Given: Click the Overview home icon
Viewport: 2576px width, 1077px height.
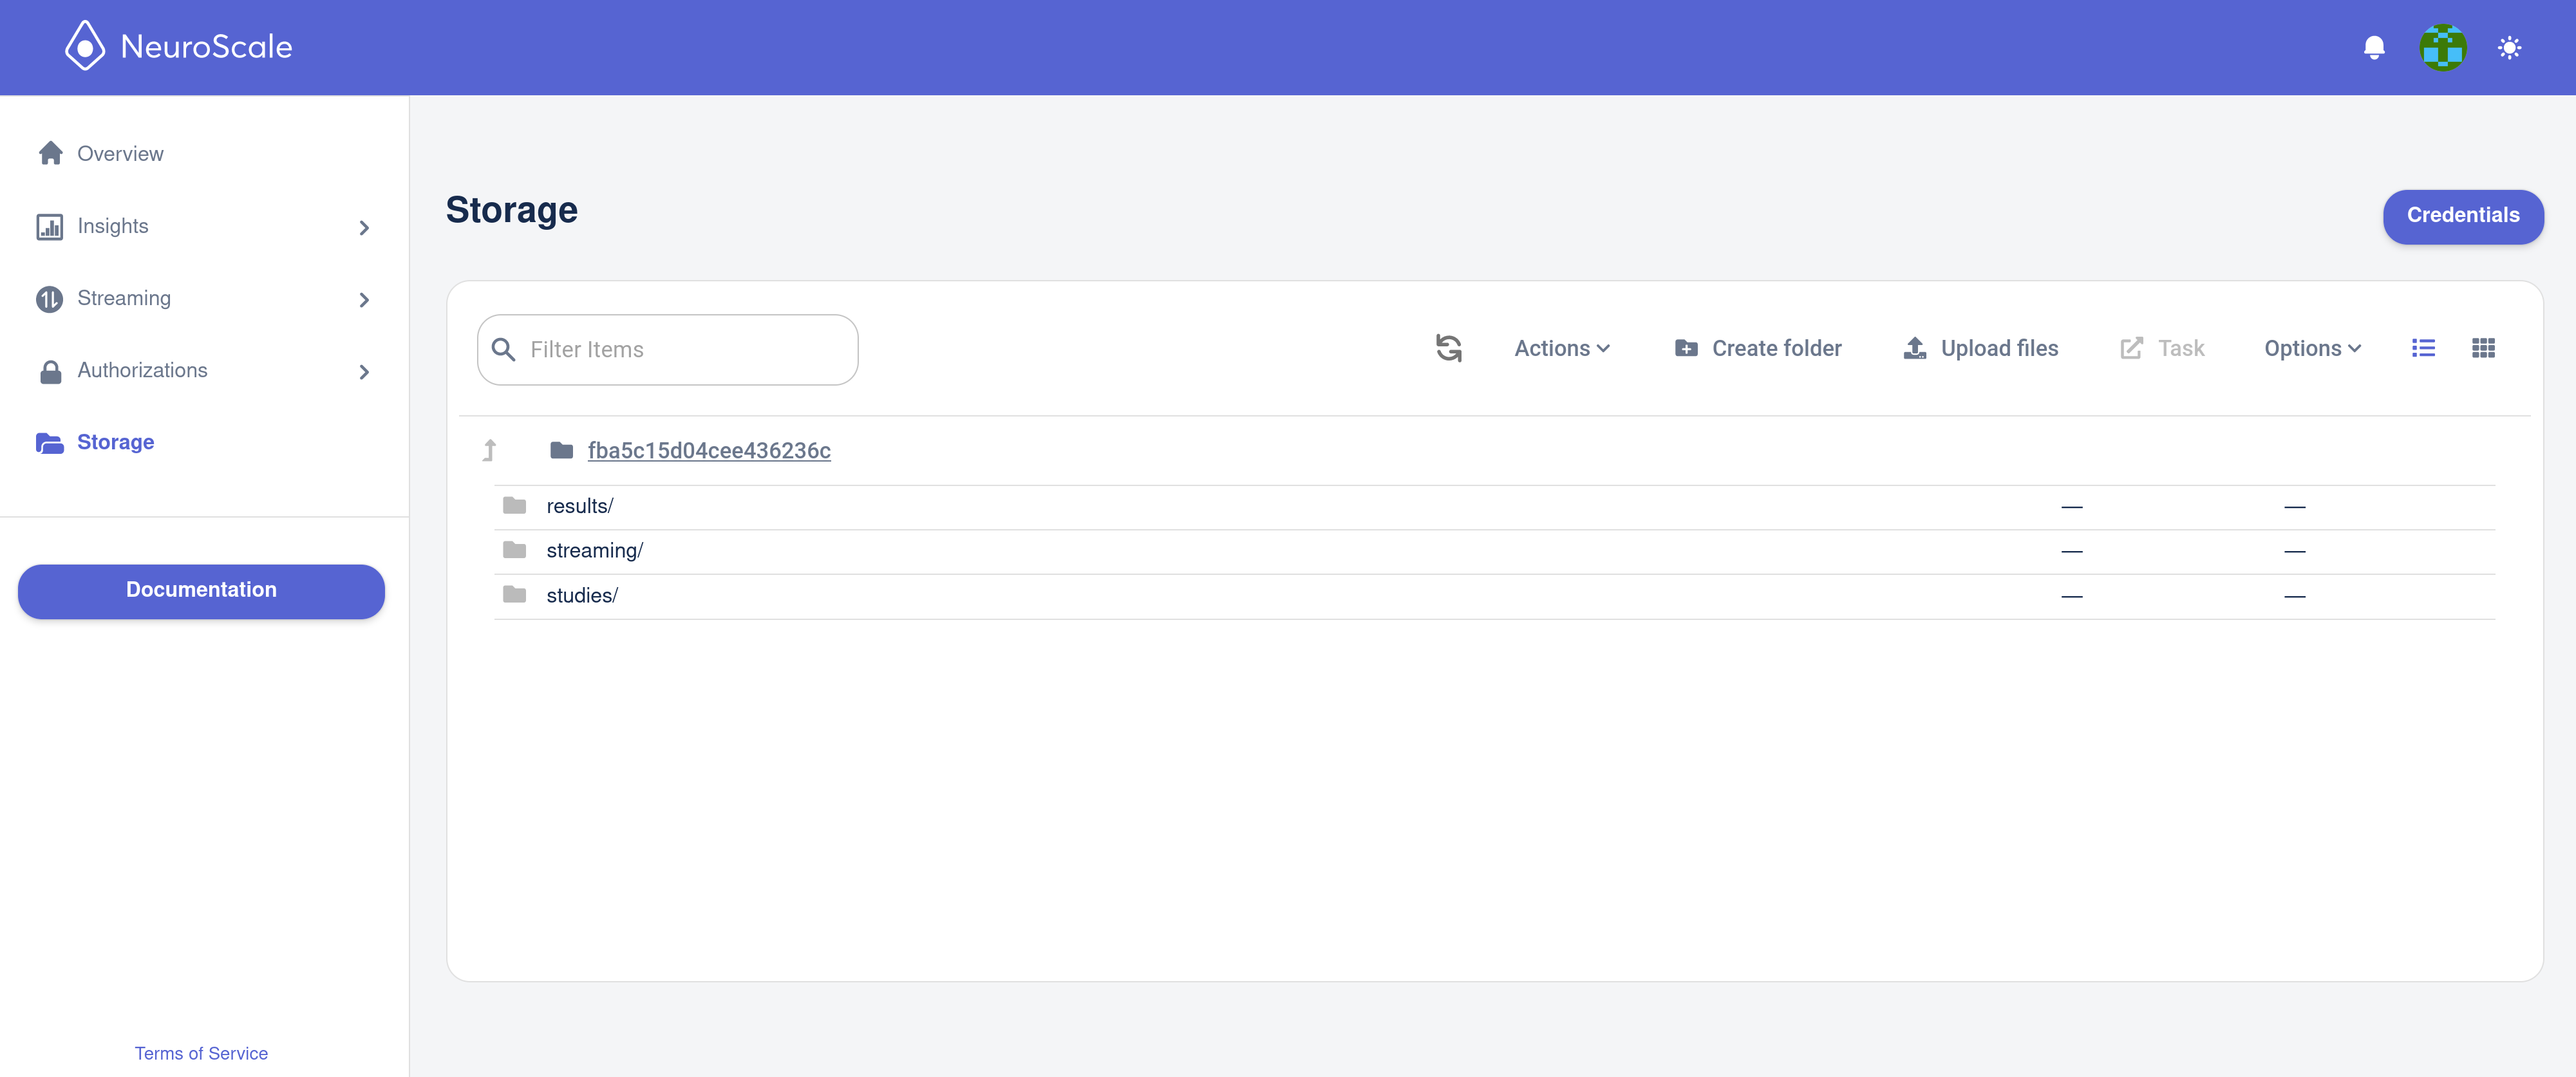Looking at the screenshot, I should coord(50,153).
